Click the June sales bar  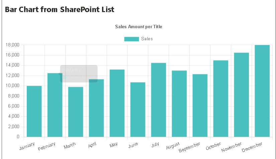tap(138, 110)
